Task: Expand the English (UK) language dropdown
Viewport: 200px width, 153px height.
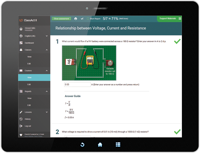Action: pos(47,36)
